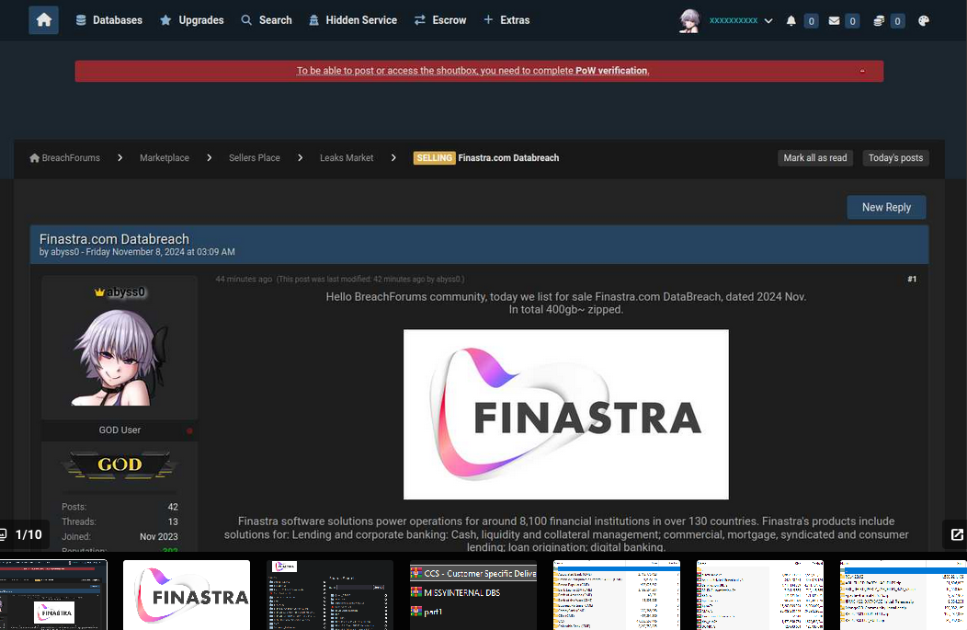
Task: Click the user avatar in the navbar
Action: [689, 20]
